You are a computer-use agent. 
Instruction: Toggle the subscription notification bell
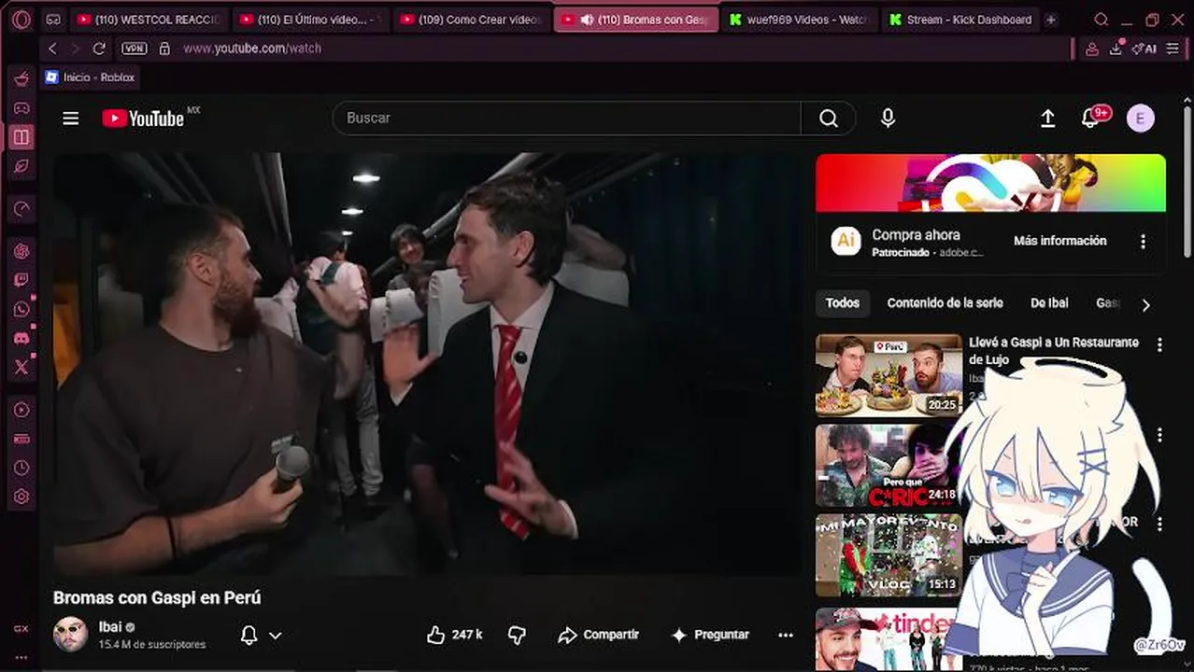coord(249,636)
